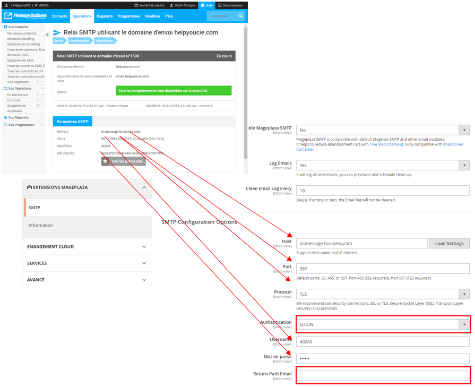Expand the En cours chevron
This screenshot has height=387, width=475.
[42, 100]
